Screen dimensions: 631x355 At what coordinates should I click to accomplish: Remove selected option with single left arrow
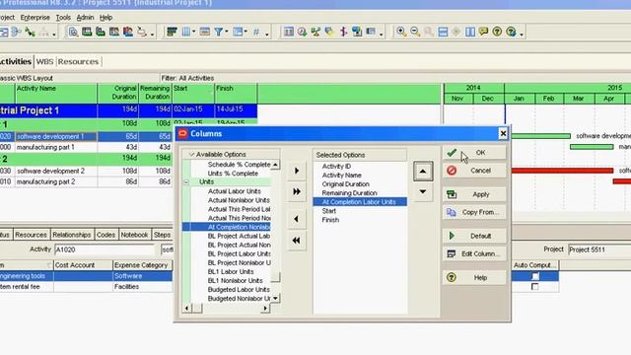tap(297, 219)
